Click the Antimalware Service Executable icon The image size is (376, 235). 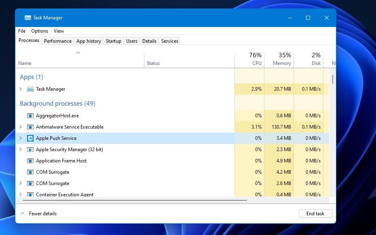tap(30, 127)
